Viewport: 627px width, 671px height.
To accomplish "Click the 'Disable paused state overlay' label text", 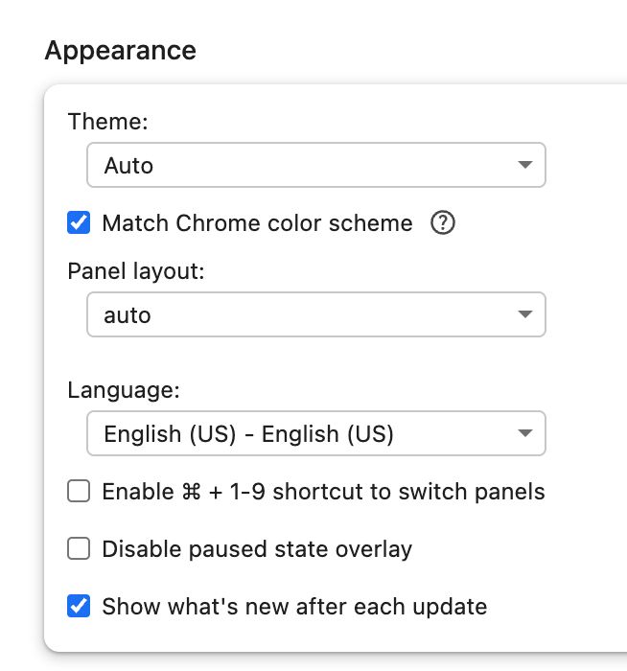I will [x=257, y=549].
